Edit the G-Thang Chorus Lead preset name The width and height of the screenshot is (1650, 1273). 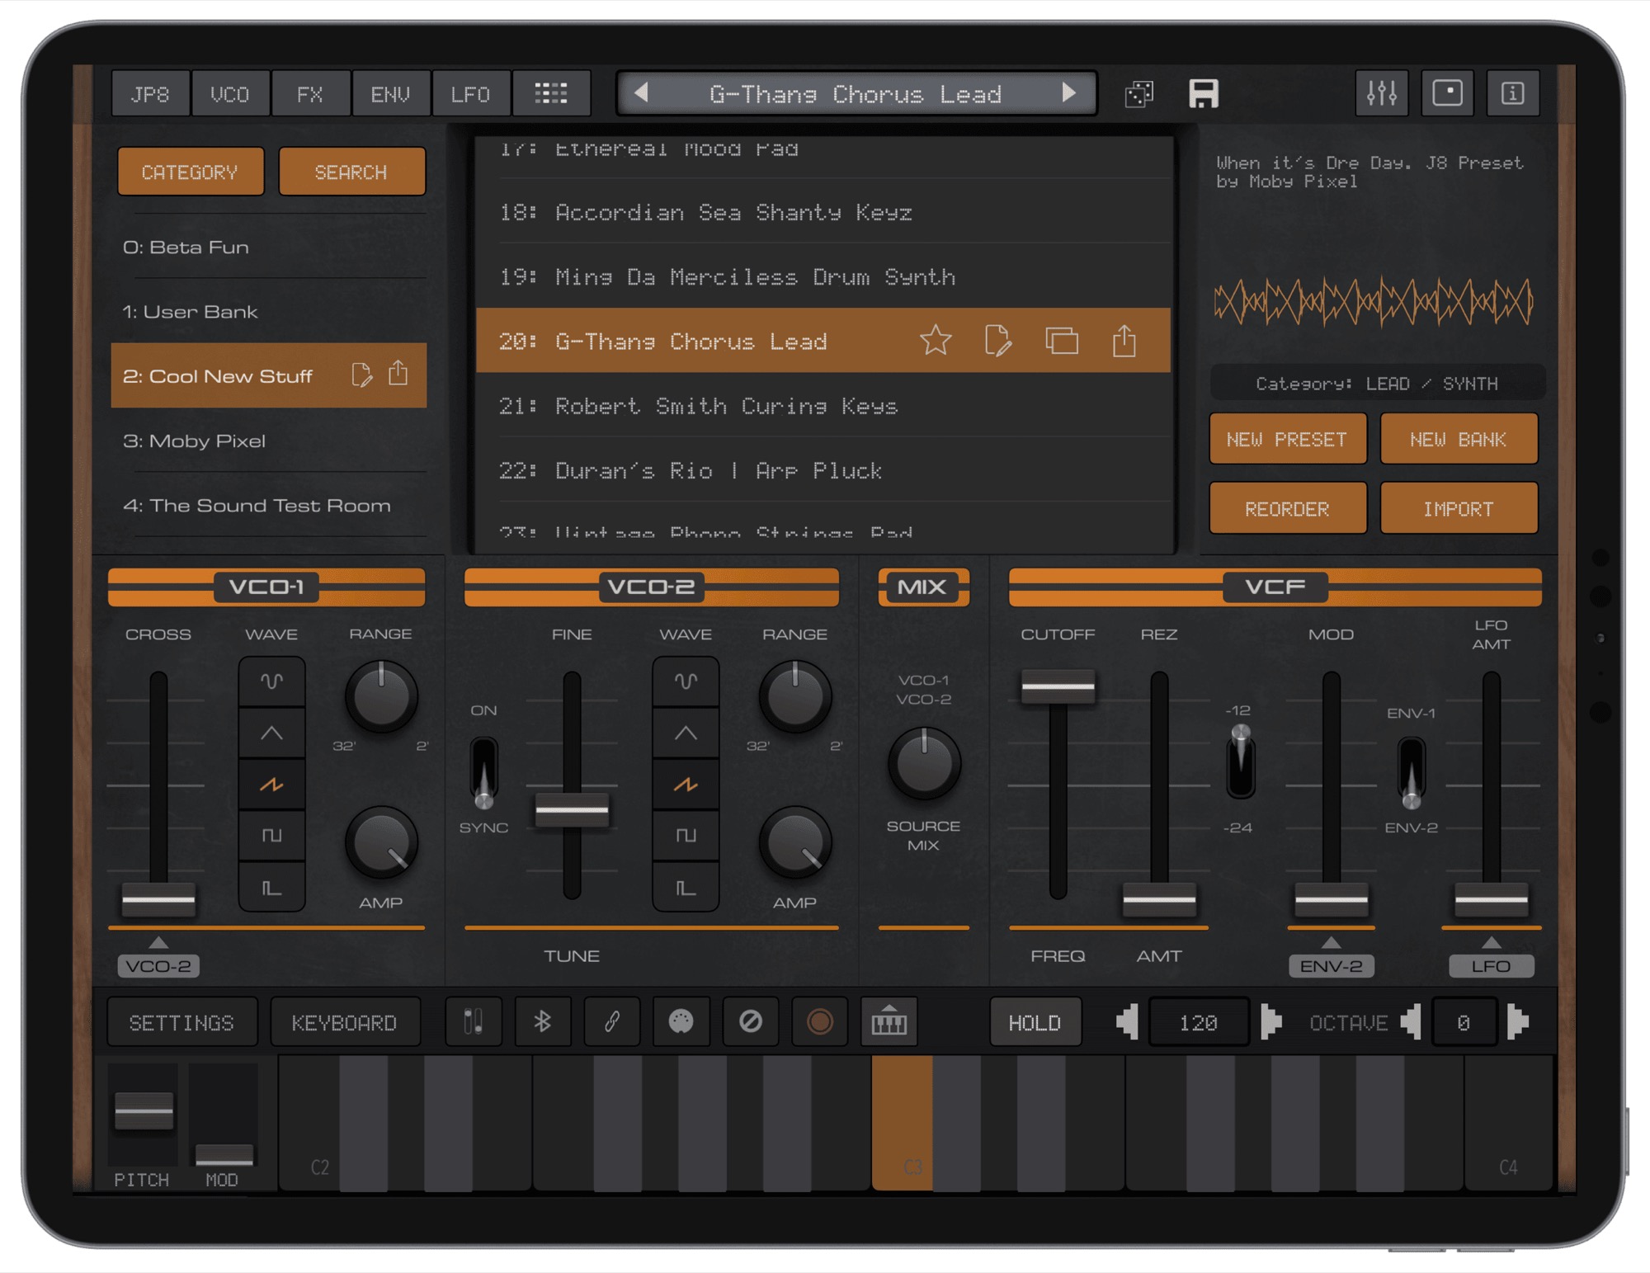point(998,340)
